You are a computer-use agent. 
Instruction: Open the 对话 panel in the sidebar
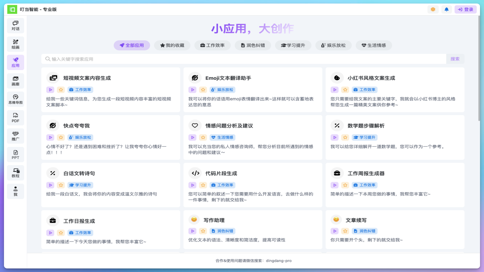(15, 25)
